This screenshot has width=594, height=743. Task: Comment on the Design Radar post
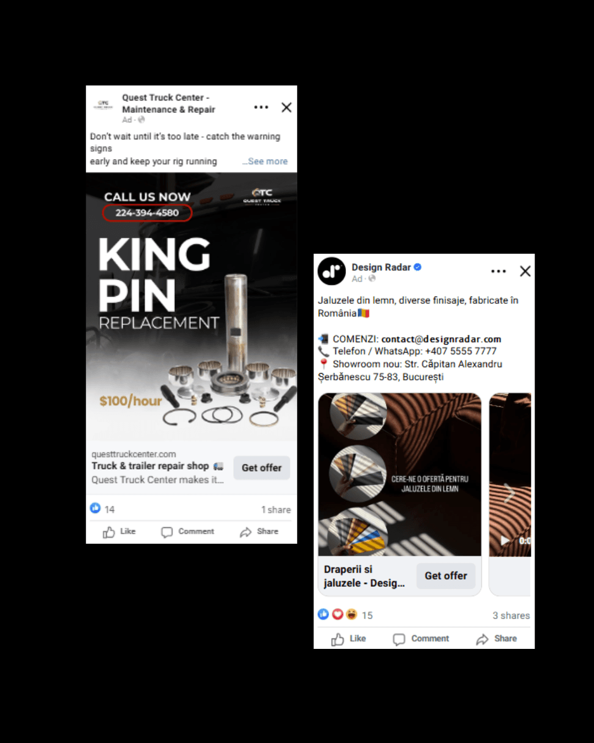[421, 639]
